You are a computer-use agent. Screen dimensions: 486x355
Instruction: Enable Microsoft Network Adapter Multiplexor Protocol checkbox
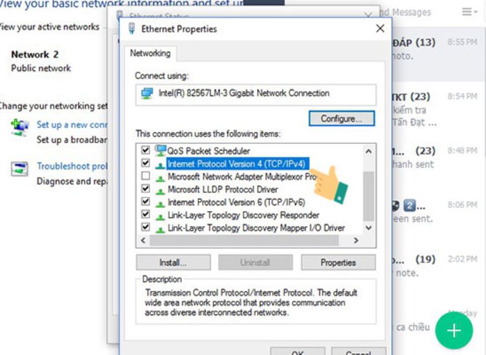tap(145, 177)
